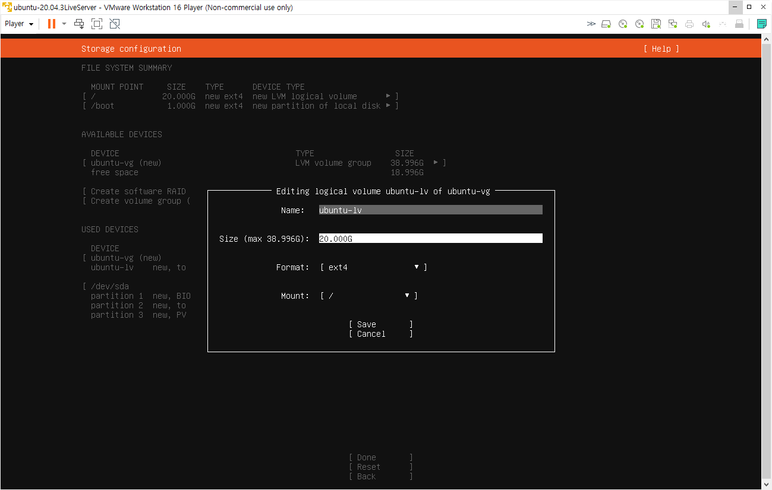772x490 pixels.
Task: Click the double-chevron expand devices icon
Action: click(x=591, y=24)
